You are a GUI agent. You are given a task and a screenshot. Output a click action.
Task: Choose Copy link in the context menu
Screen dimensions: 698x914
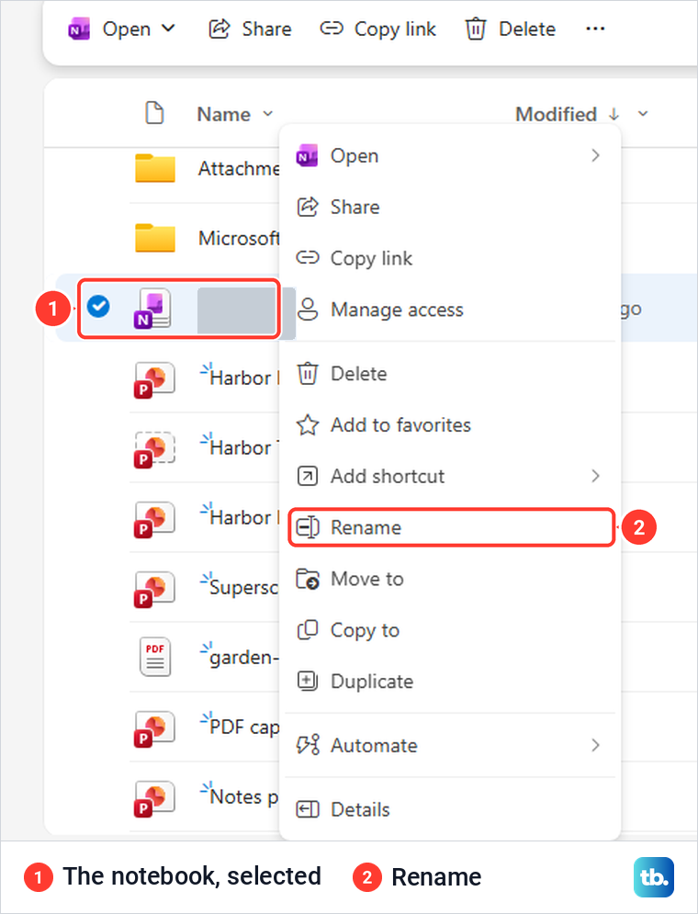pyautogui.click(x=449, y=258)
